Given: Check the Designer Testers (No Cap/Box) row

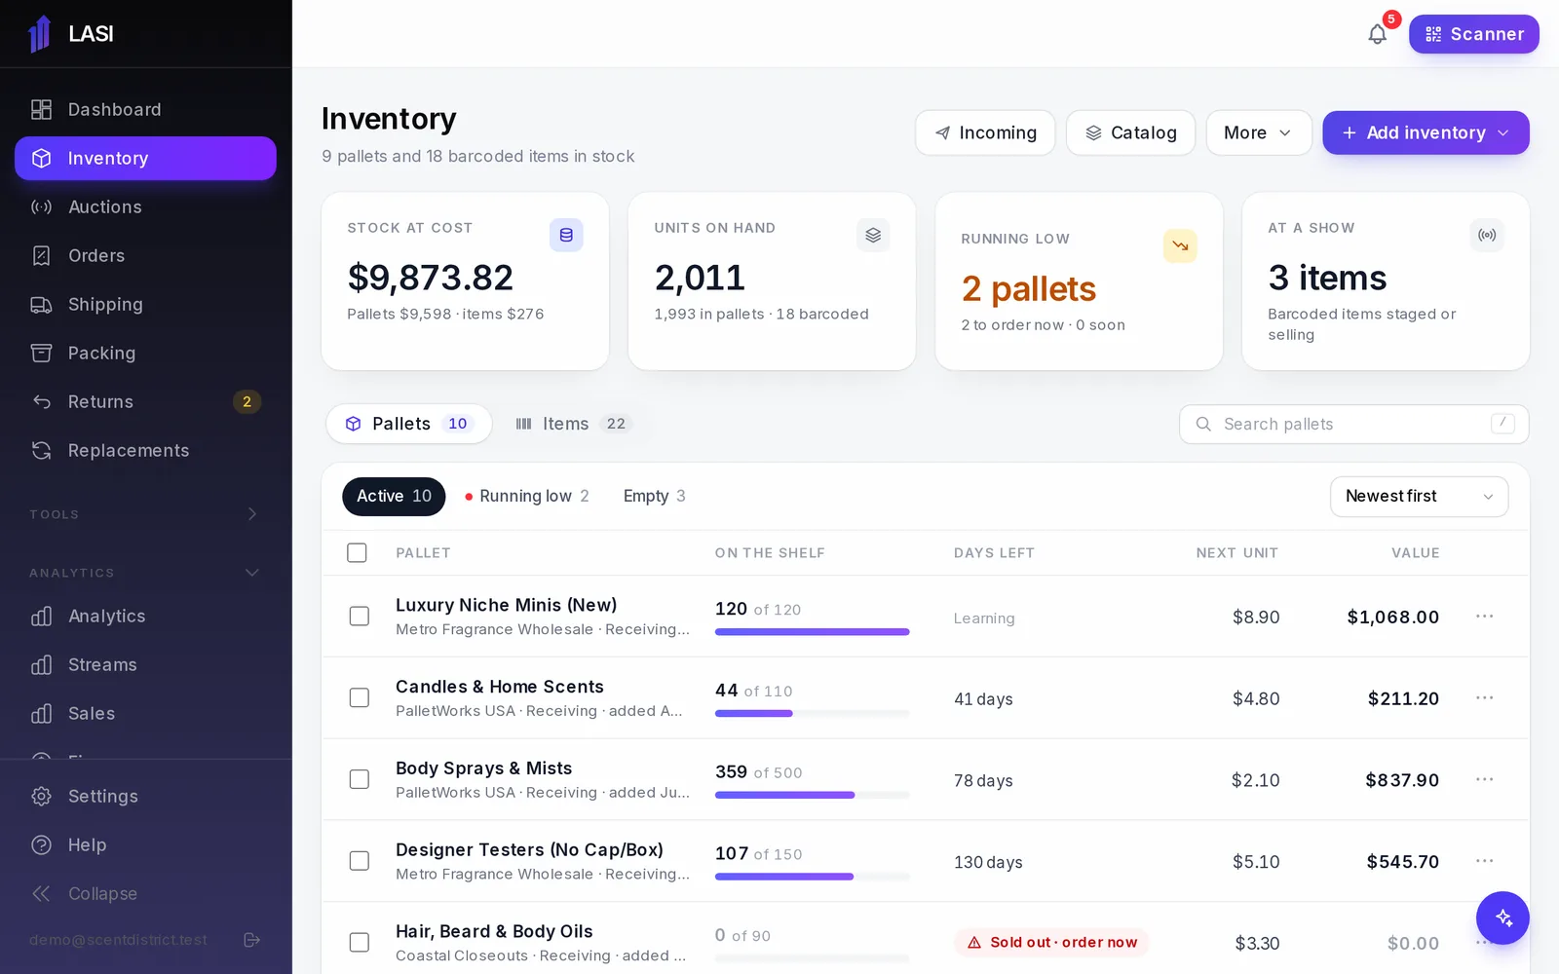Looking at the screenshot, I should coord(360,862).
